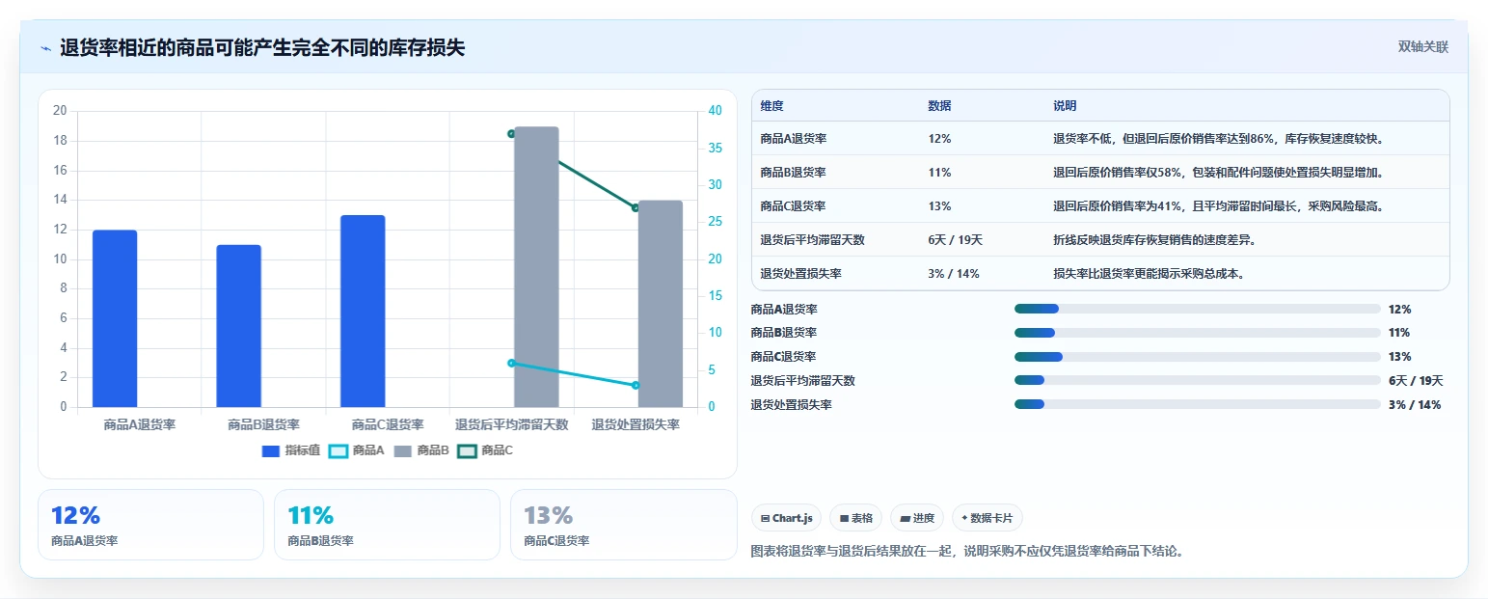The height and width of the screenshot is (599, 1488).
Task: Click 商品C line point at 退货后平均滞留天数
Action: [511, 134]
